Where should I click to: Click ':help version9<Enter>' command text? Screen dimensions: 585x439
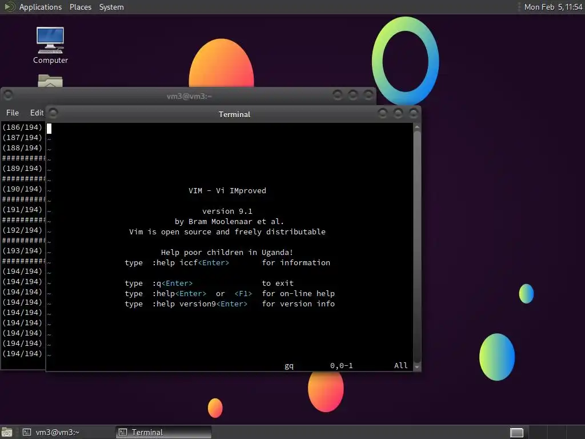199,304
